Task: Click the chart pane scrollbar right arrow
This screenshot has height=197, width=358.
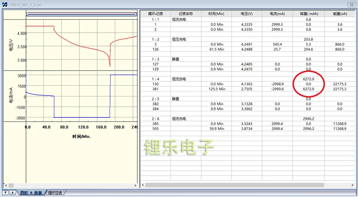Action: [x=136, y=185]
